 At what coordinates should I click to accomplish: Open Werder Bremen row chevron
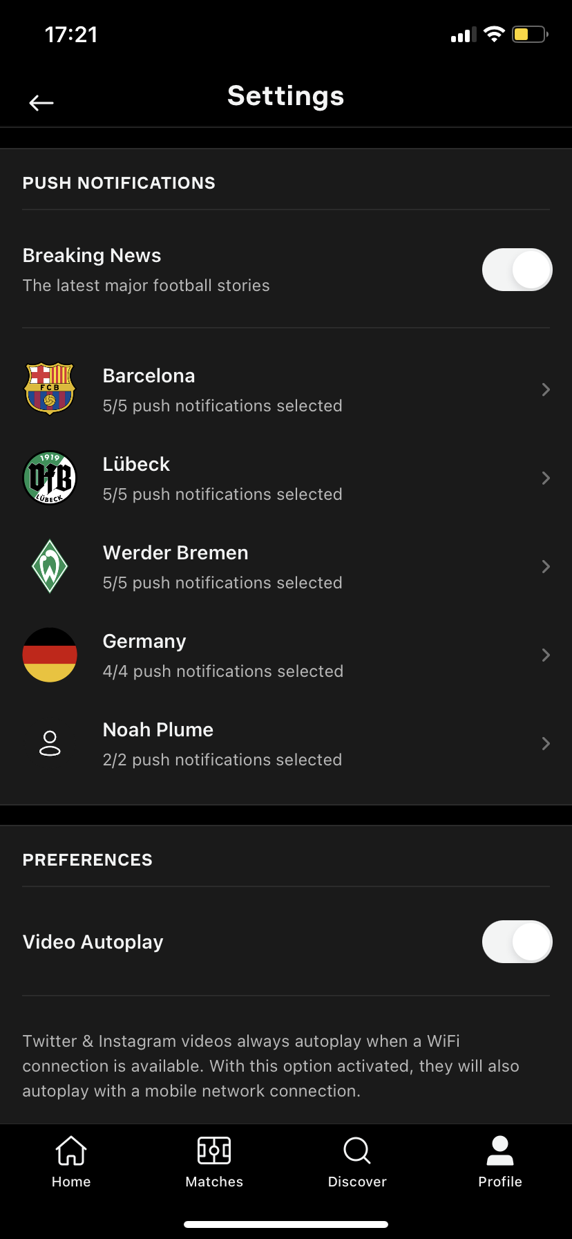click(546, 566)
